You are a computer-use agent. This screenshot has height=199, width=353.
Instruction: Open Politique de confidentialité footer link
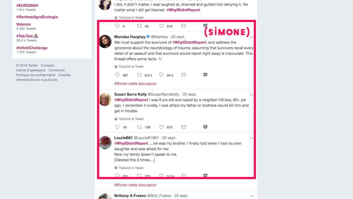click(36, 75)
